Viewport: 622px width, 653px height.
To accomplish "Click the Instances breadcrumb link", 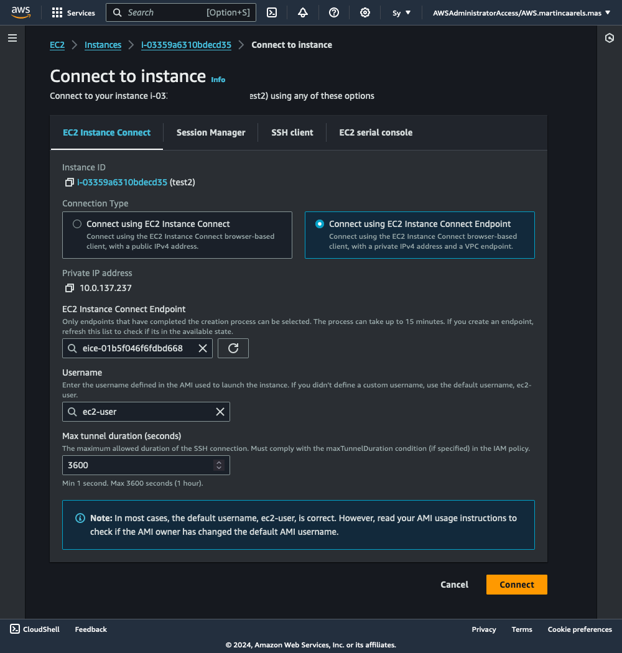I will pyautogui.click(x=103, y=45).
